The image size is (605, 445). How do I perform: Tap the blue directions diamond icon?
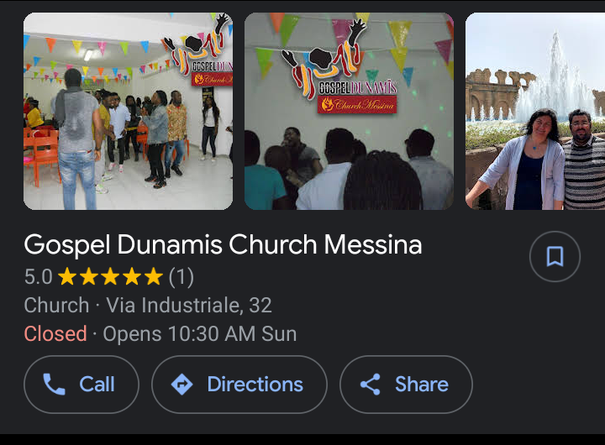pyautogui.click(x=181, y=385)
